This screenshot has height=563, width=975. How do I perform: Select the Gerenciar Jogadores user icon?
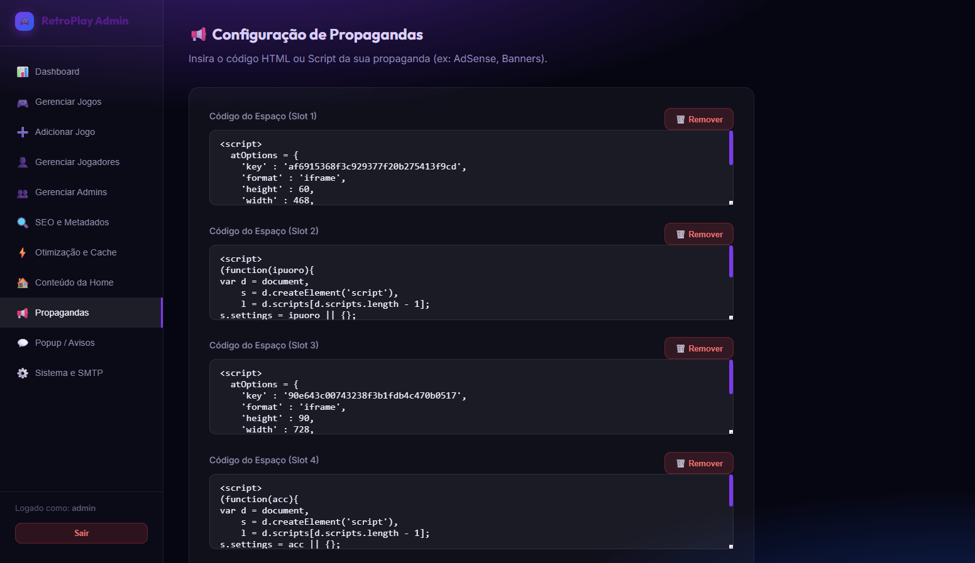tap(23, 163)
